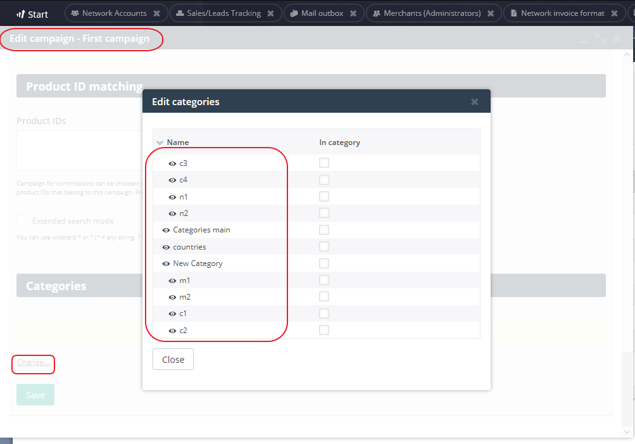Viewport: 635px width, 444px height.
Task: Click the eye icon beside c3
Action: point(172,163)
